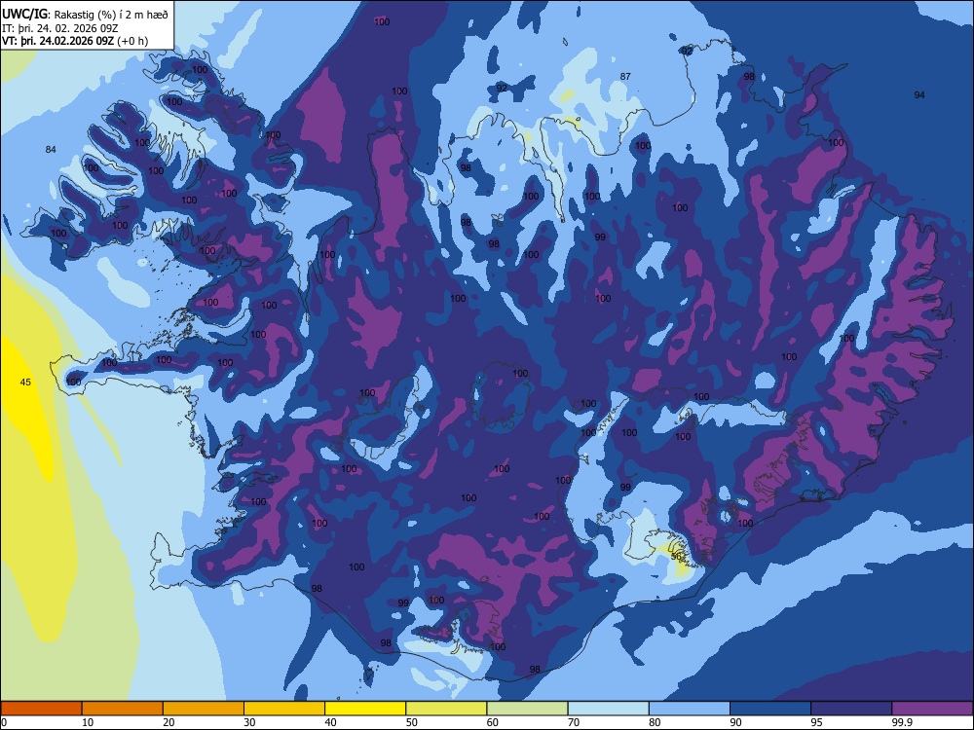Click the '45' value in the yellow area
Screen dimensions: 974x730
pyautogui.click(x=25, y=382)
